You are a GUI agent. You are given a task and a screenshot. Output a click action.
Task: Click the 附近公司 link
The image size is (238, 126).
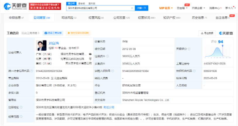(x=109, y=107)
